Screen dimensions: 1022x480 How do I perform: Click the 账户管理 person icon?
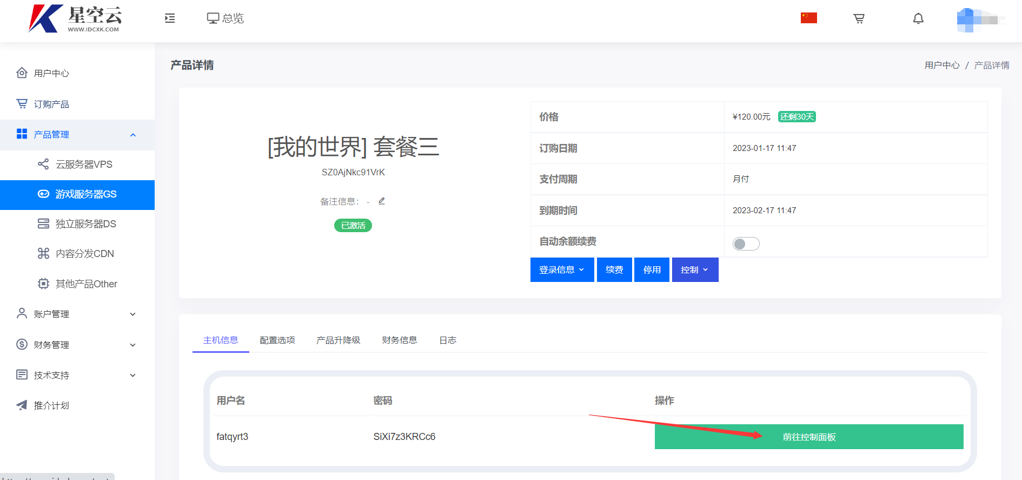[x=22, y=313]
